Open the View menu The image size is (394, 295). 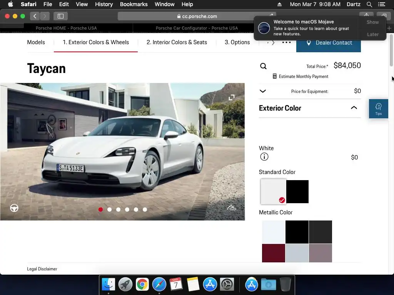click(x=82, y=4)
